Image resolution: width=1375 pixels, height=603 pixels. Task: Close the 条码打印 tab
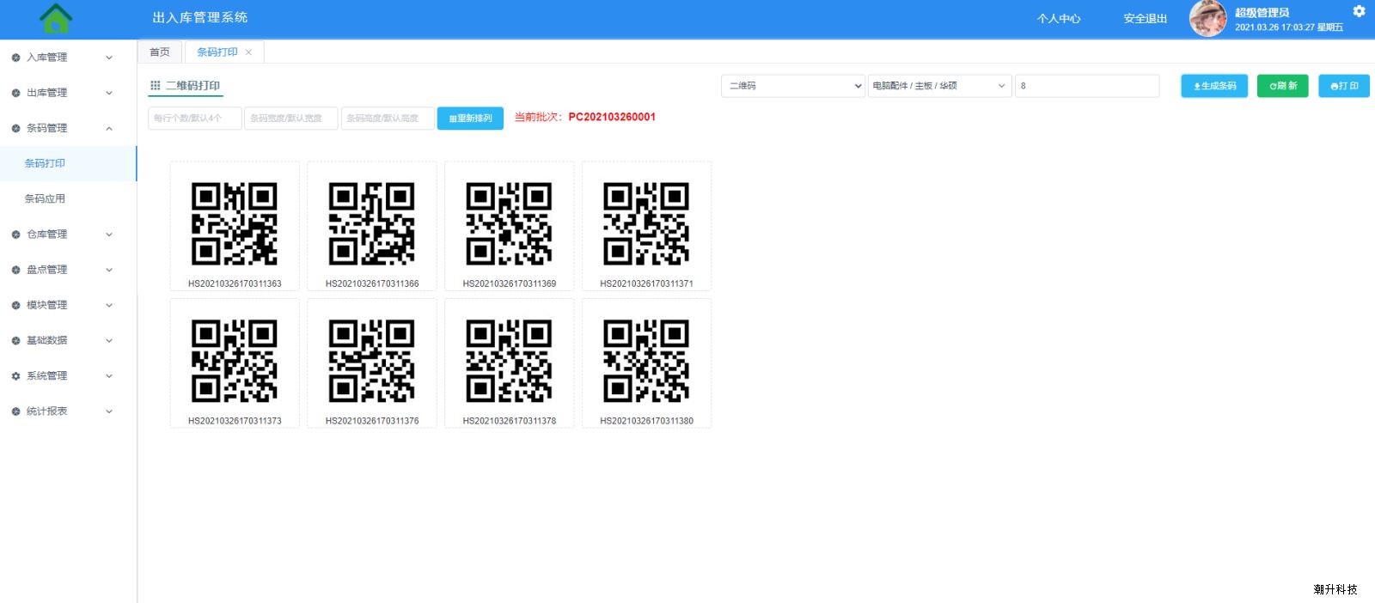click(248, 52)
